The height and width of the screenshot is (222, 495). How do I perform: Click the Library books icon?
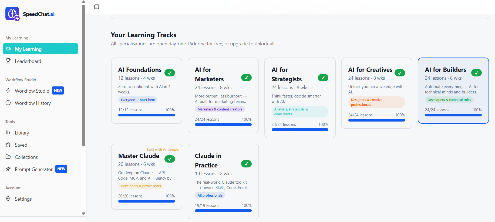pos(8,133)
